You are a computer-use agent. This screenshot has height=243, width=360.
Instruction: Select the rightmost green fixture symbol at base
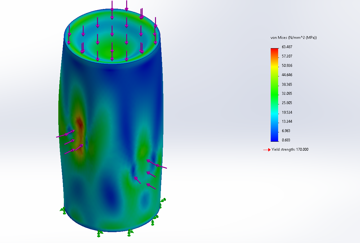pyautogui.click(x=163, y=200)
